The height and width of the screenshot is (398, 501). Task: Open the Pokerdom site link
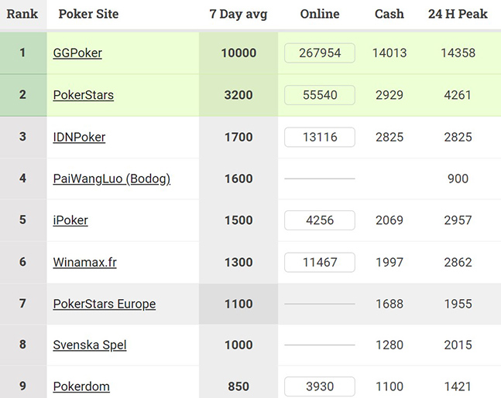tap(81, 386)
